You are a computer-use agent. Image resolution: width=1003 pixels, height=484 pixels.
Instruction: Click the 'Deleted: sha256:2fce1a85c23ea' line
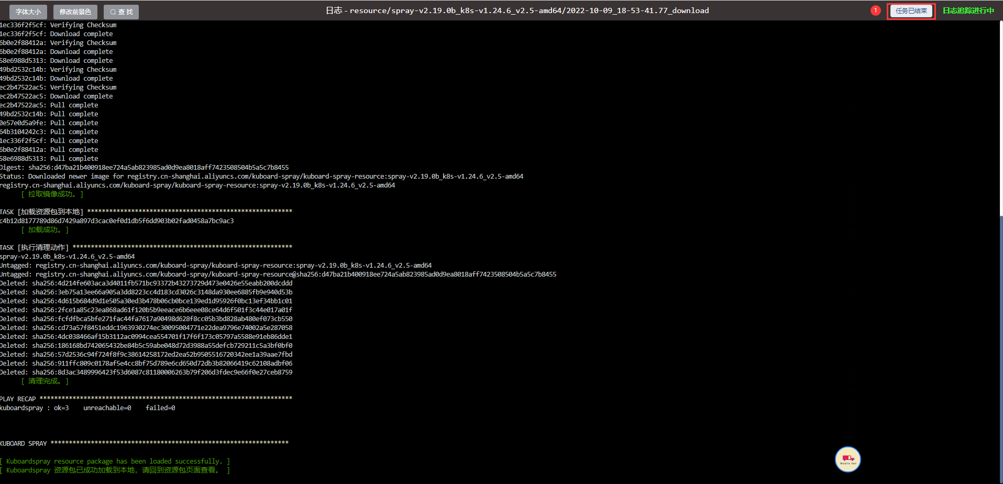coord(146,310)
